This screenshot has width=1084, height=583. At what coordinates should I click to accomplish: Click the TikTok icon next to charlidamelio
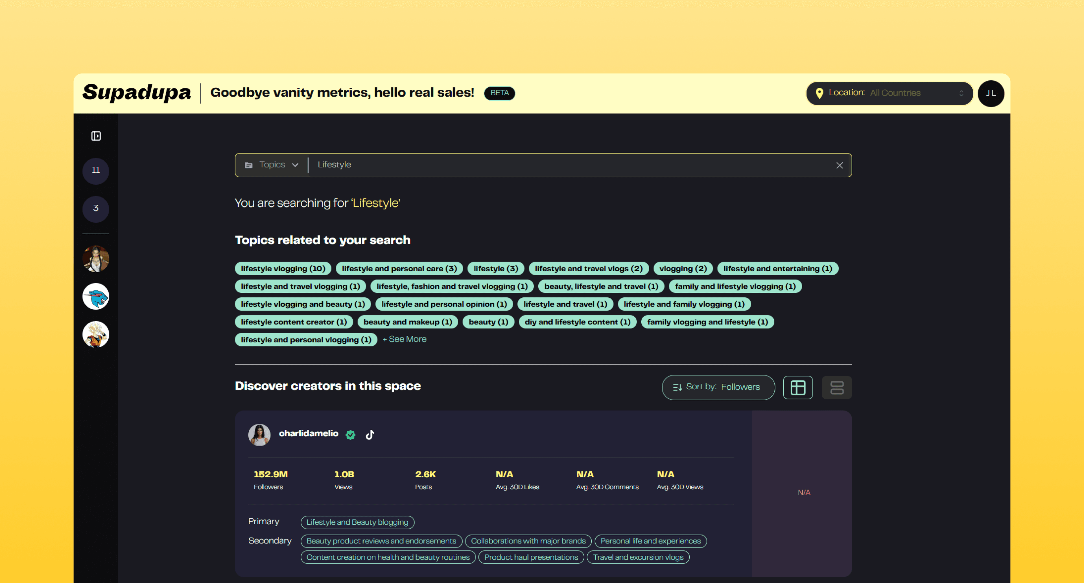coord(370,434)
